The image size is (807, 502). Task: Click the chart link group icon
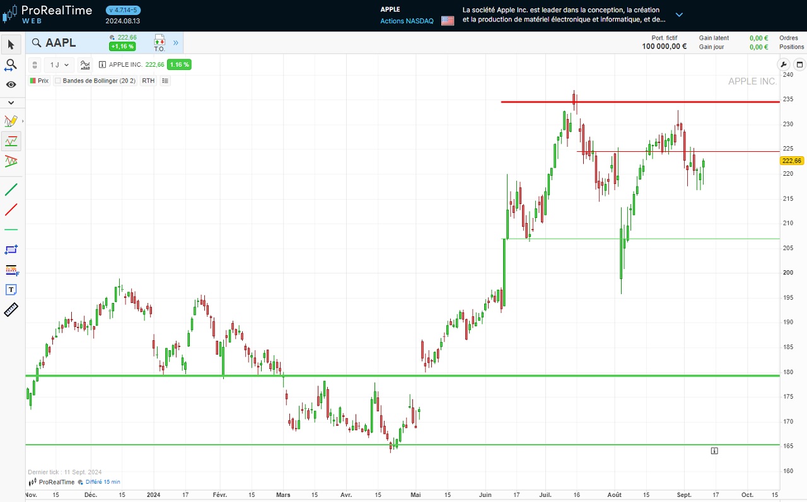pyautogui.click(x=35, y=64)
